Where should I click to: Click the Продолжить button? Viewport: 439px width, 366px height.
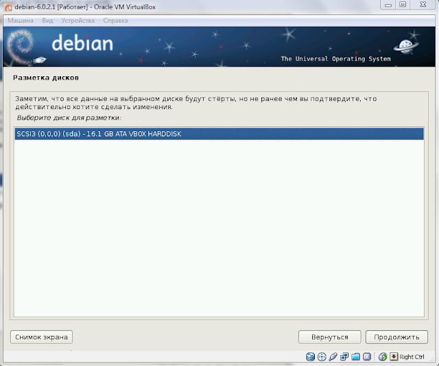[x=396, y=337]
